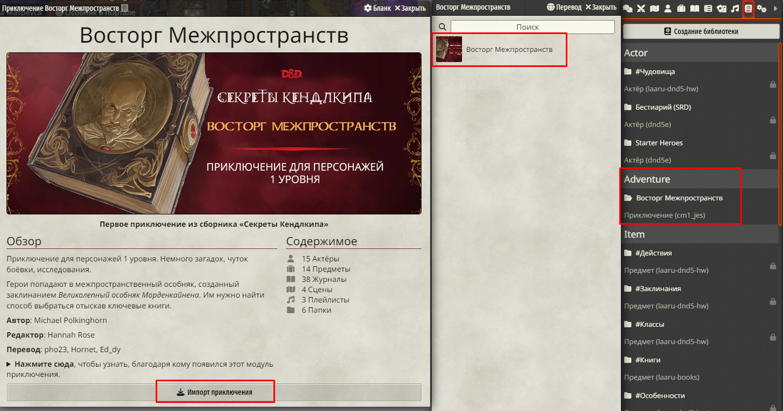The width and height of the screenshot is (783, 411).
Task: Click the lock icon on #Чудовища pack
Action: [x=773, y=84]
